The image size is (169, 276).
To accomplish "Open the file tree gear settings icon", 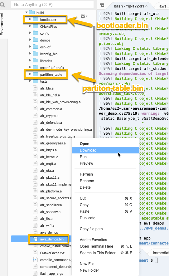I will click(84, 16).
